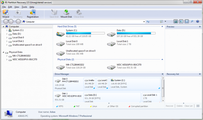The height and width of the screenshot is (120, 203).
Task: Collapse the Computer tree node
Action: click(3, 27)
